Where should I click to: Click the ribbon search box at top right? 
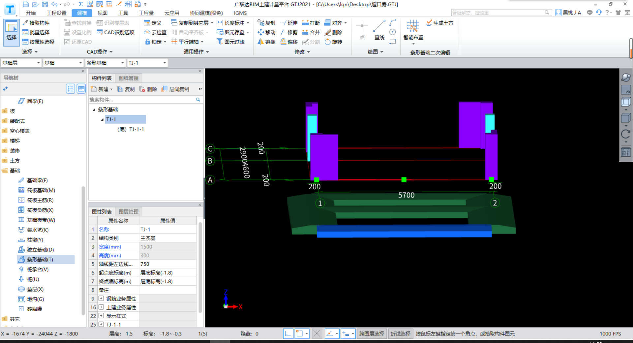point(501,13)
